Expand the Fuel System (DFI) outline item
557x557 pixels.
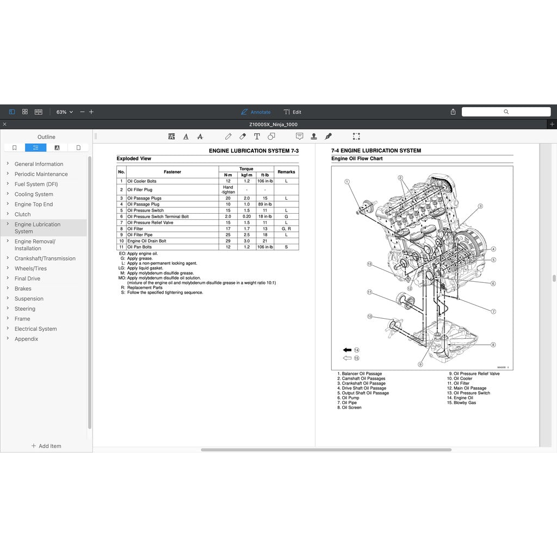click(8, 184)
